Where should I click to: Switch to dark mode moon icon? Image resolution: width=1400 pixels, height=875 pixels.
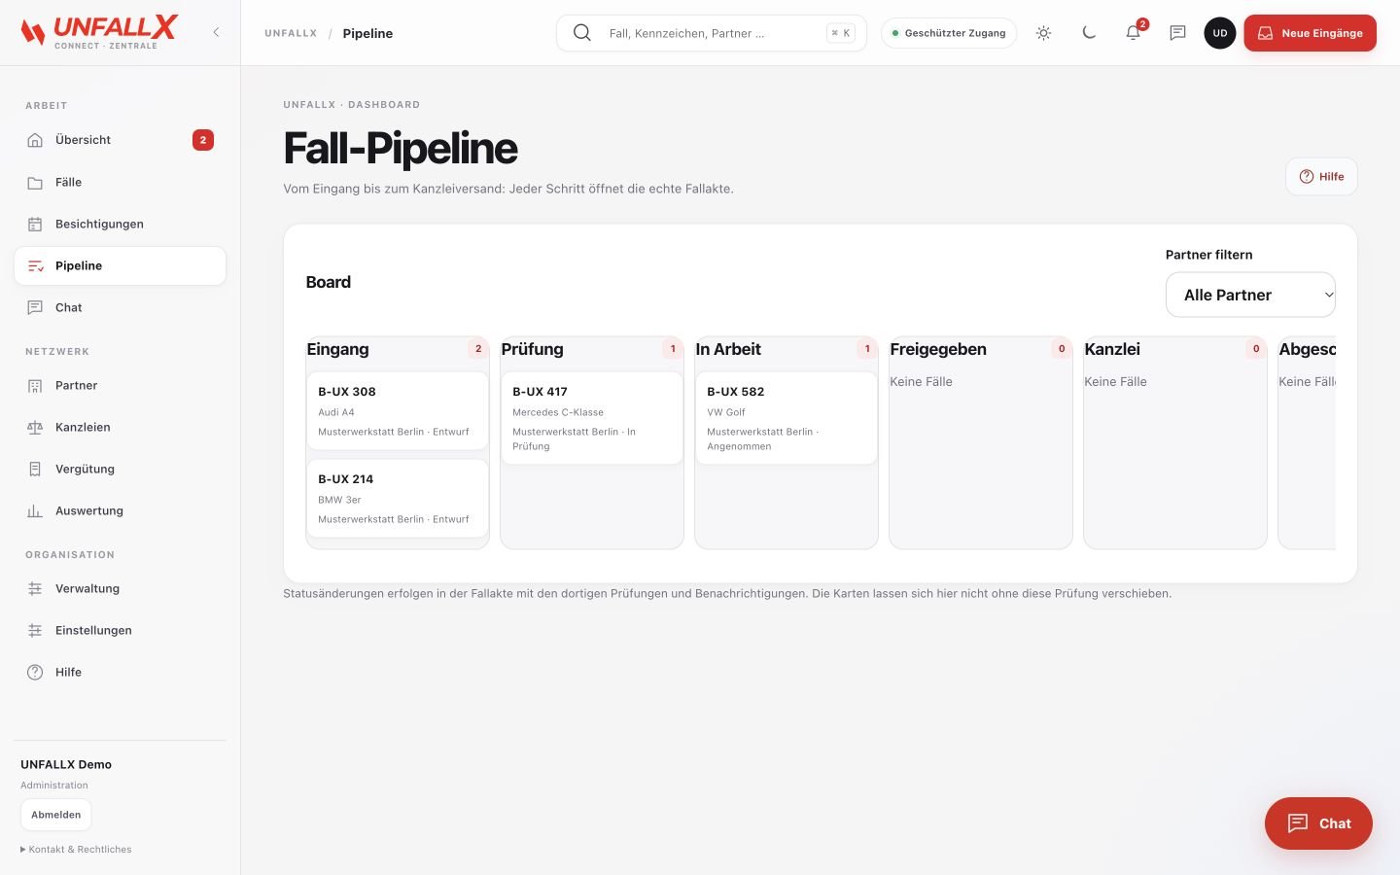(1089, 32)
